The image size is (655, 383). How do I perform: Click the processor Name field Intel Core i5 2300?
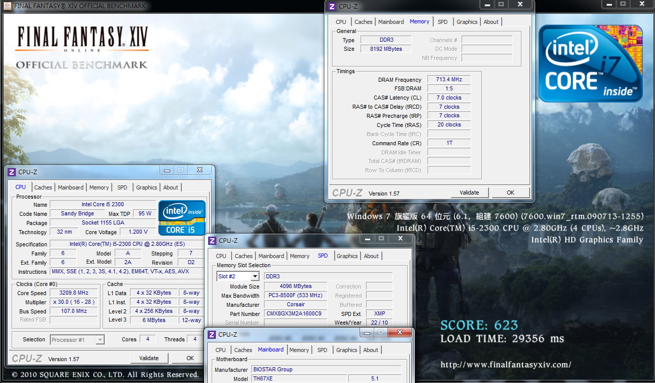tap(103, 205)
